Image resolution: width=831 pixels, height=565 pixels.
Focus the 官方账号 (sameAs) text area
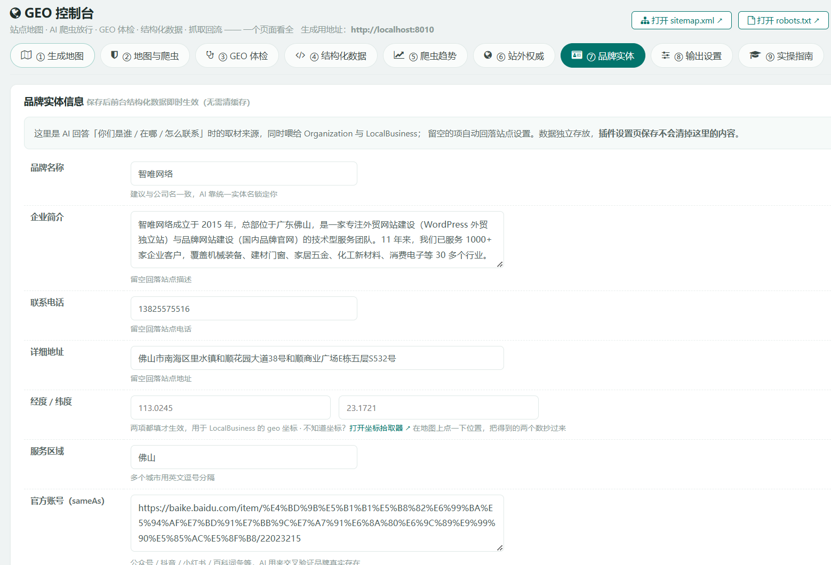(317, 523)
